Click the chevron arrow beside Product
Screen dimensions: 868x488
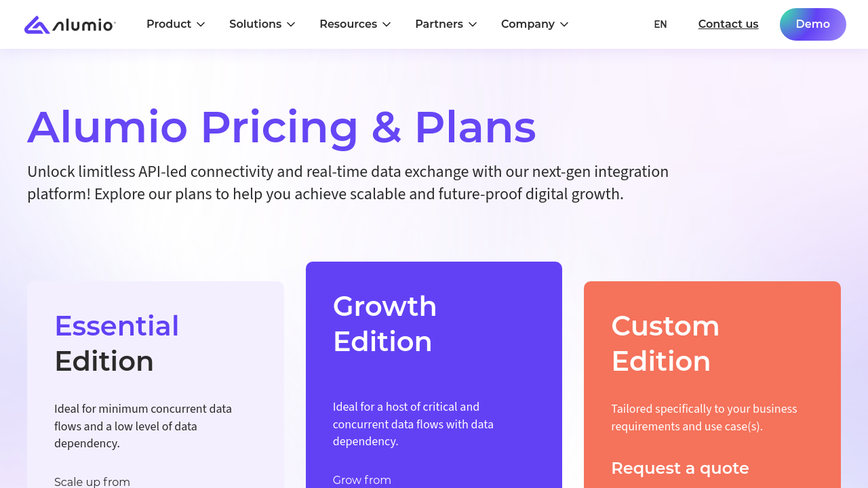point(201,24)
